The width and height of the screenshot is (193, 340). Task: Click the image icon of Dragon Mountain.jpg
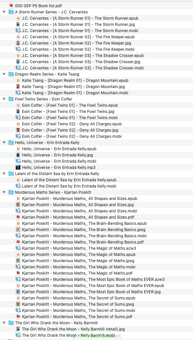tap(18, 87)
